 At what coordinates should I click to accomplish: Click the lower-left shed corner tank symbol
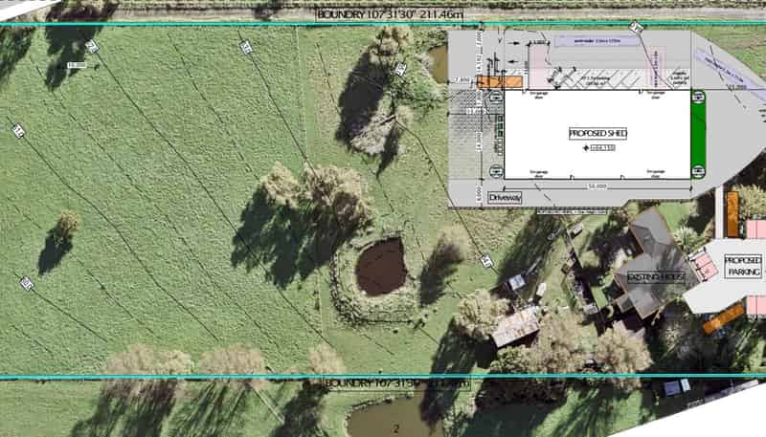click(x=497, y=171)
